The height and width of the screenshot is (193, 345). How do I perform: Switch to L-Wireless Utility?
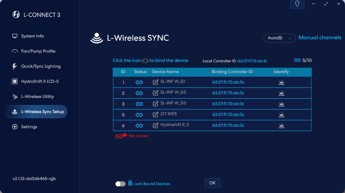pyautogui.click(x=37, y=96)
